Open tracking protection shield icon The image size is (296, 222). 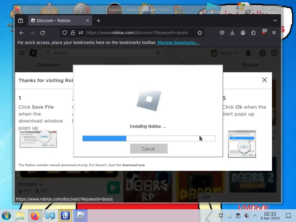(x=65, y=33)
